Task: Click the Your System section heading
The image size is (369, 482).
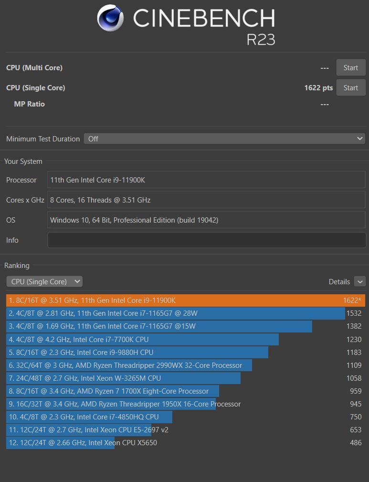Action: point(23,161)
